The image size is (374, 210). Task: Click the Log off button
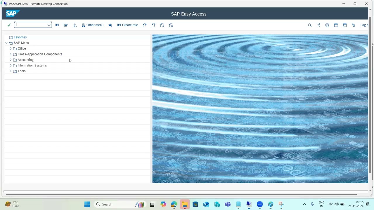[x=364, y=25]
